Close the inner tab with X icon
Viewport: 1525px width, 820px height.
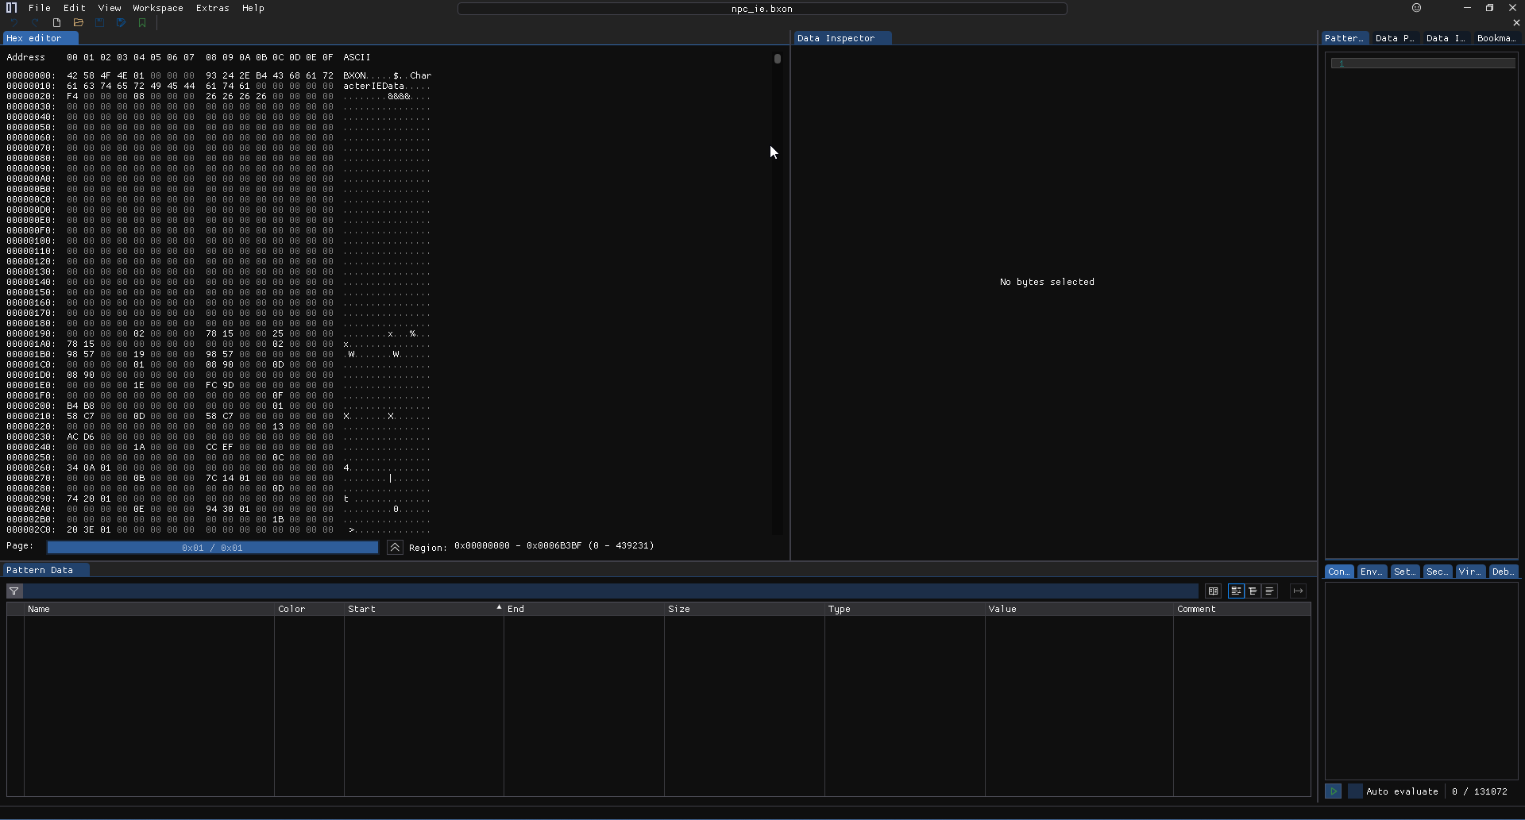[x=1516, y=23]
